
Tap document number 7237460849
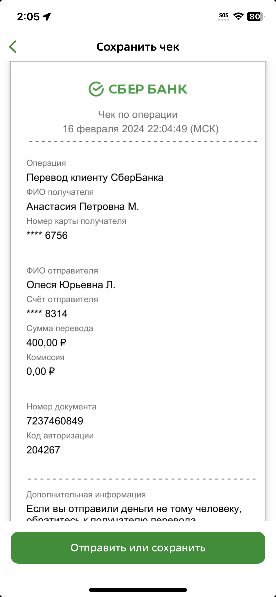coord(55,421)
